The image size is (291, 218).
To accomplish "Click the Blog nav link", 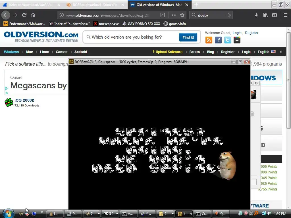I will tap(210, 52).
